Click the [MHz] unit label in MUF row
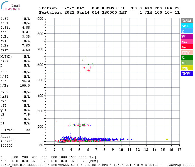 coord(93,161)
